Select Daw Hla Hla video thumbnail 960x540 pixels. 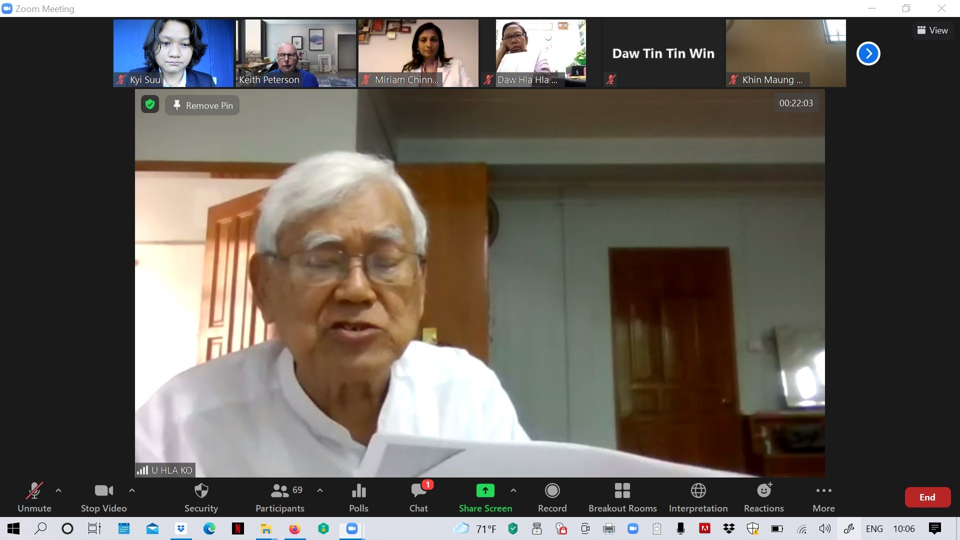click(541, 53)
